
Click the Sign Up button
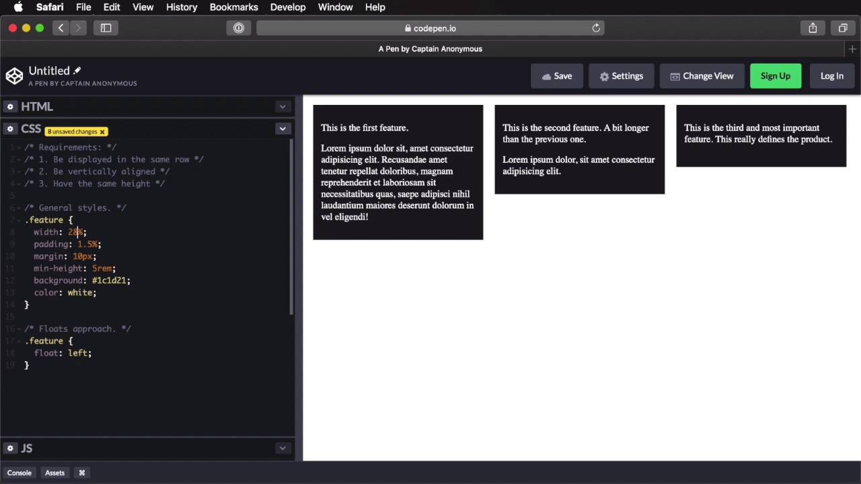[x=776, y=76]
